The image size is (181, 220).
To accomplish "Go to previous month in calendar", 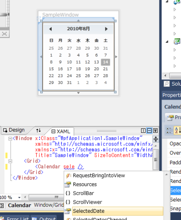I will tap(50, 29).
